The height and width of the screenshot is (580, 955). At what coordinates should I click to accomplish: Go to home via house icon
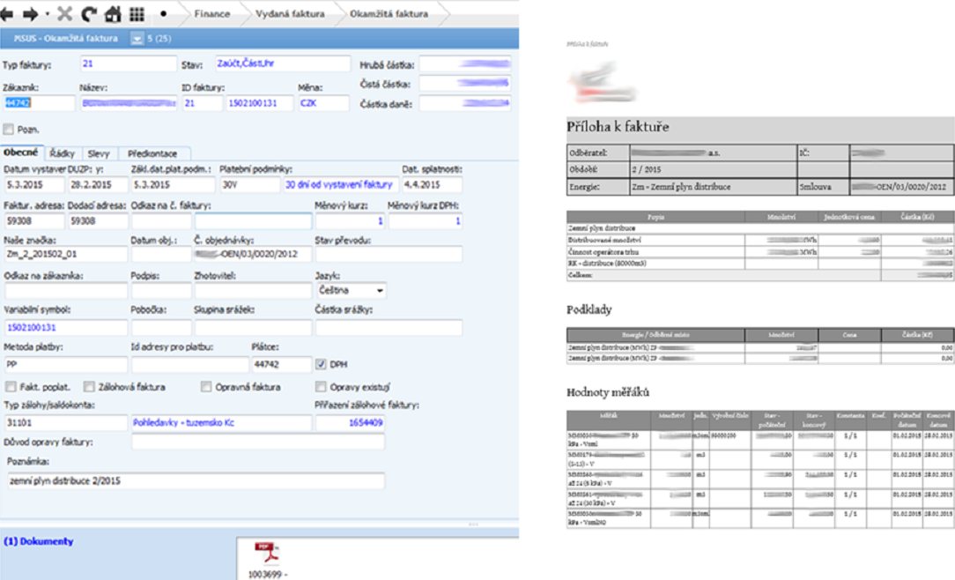coord(113,13)
